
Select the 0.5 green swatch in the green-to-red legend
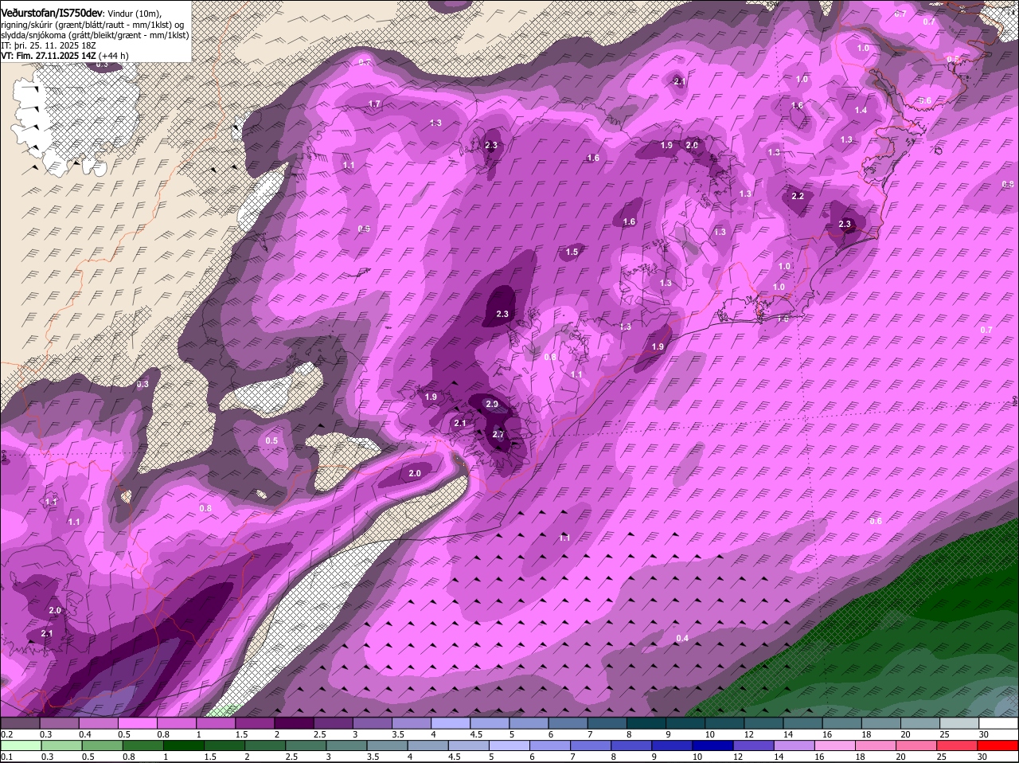(x=102, y=745)
